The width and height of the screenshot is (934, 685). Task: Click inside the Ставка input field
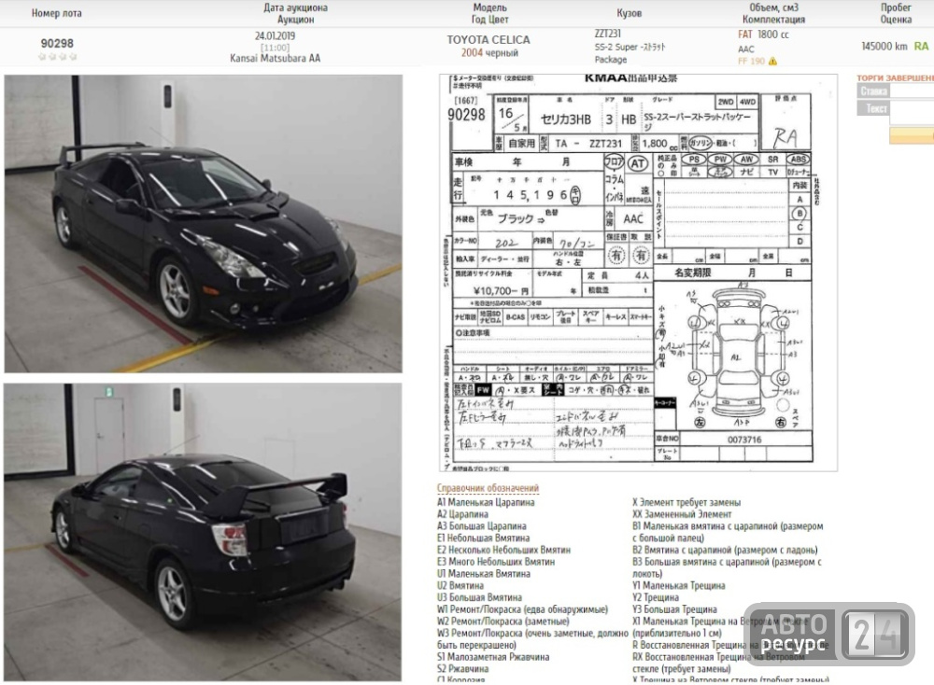click(x=912, y=91)
